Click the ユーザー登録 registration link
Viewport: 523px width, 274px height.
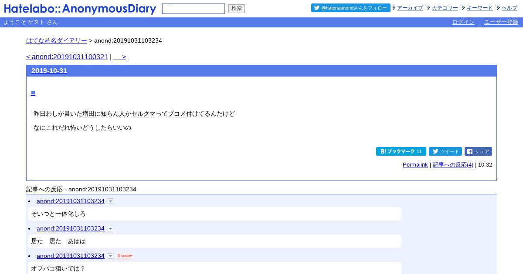pyautogui.click(x=501, y=22)
